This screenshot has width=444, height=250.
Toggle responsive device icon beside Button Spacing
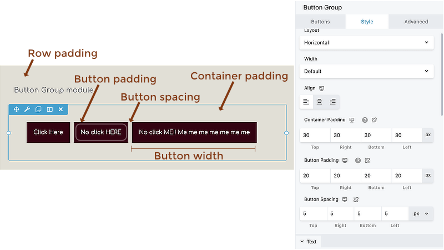click(x=345, y=199)
